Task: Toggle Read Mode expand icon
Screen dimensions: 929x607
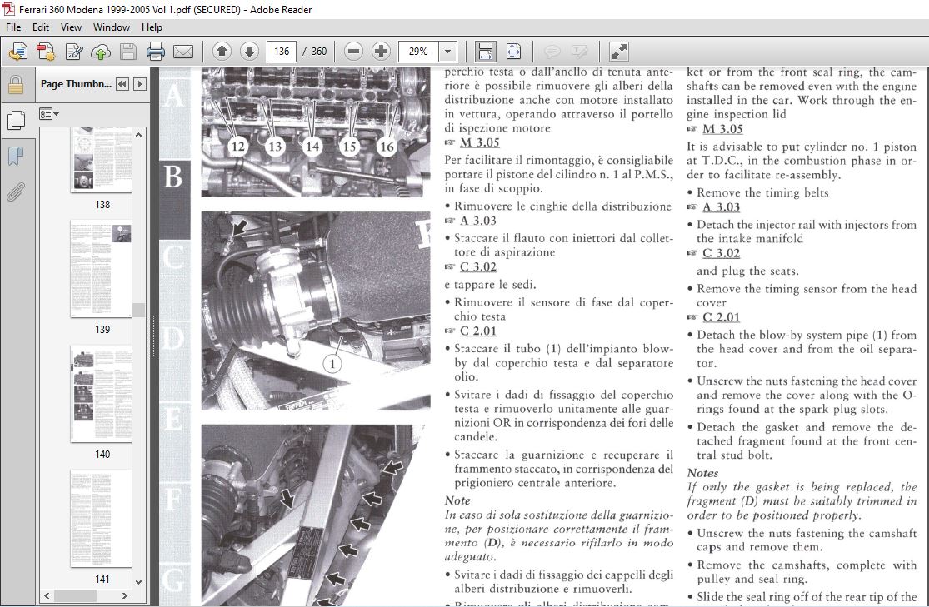Action: tap(618, 52)
